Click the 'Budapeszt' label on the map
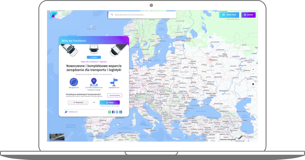 [165, 94]
